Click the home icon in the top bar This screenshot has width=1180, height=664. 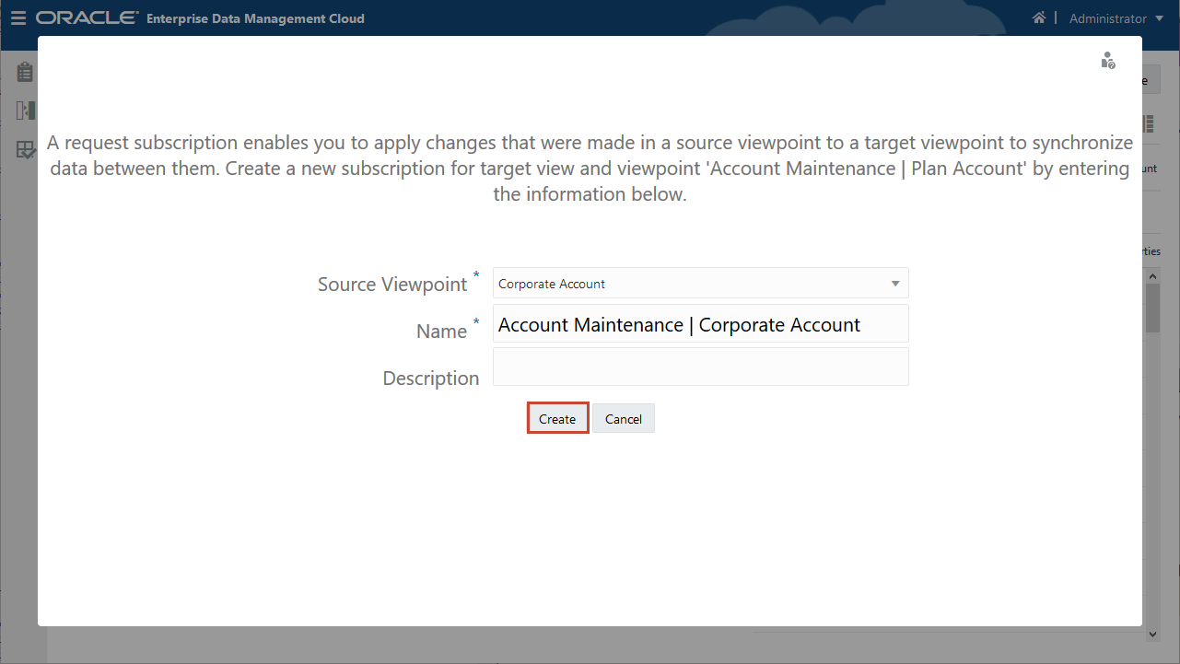coord(1039,17)
